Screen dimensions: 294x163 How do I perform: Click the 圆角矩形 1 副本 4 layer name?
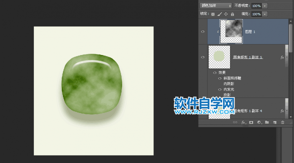(x=248, y=111)
